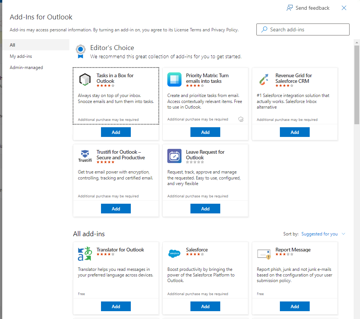Expand sort options with the chevron arrow
360x319 pixels.
[344, 234]
